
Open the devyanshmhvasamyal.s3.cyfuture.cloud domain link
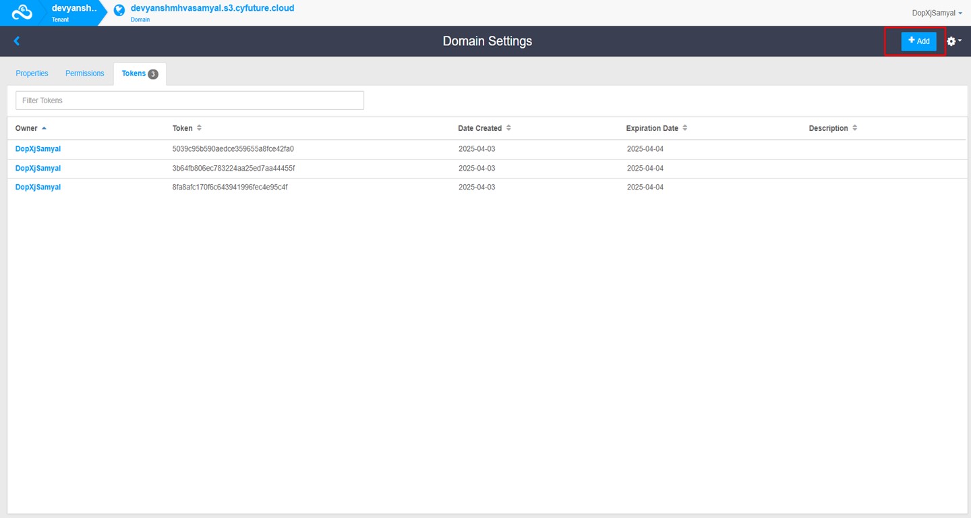click(x=212, y=8)
